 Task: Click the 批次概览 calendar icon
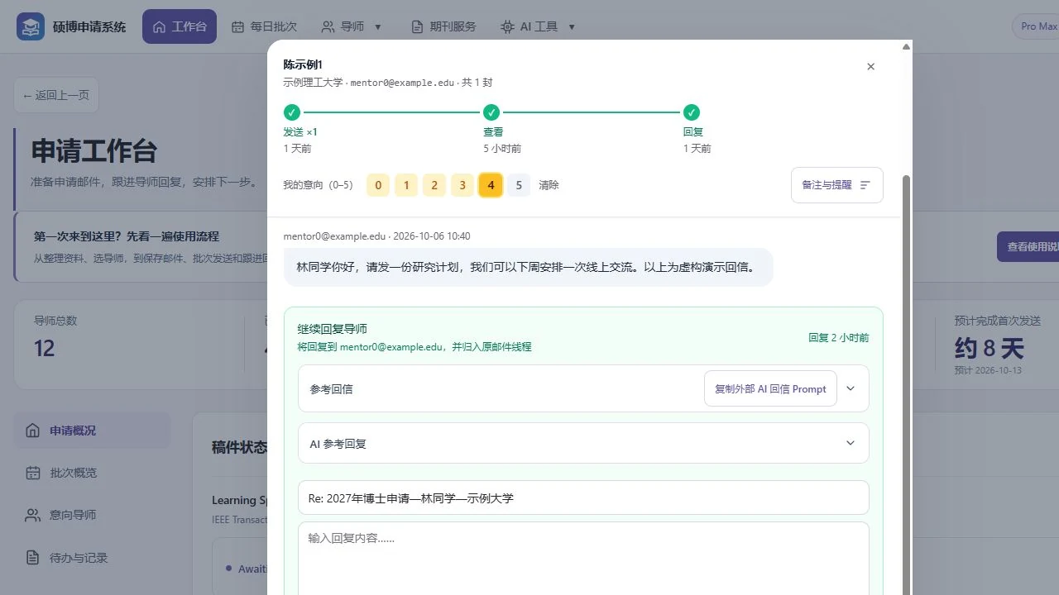[32, 473]
